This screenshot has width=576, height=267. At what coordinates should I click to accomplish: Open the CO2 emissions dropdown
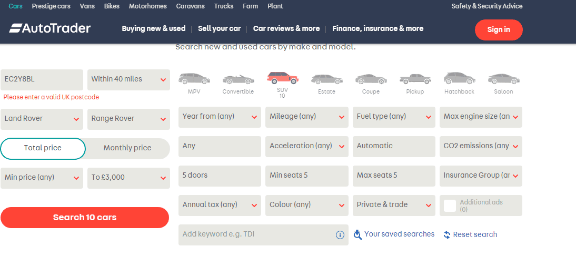pyautogui.click(x=481, y=146)
